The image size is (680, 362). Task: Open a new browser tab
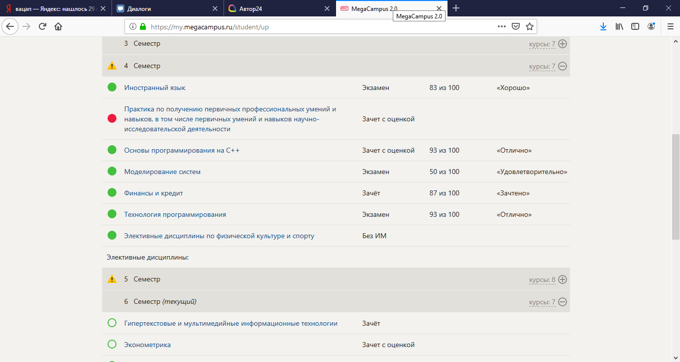click(456, 8)
